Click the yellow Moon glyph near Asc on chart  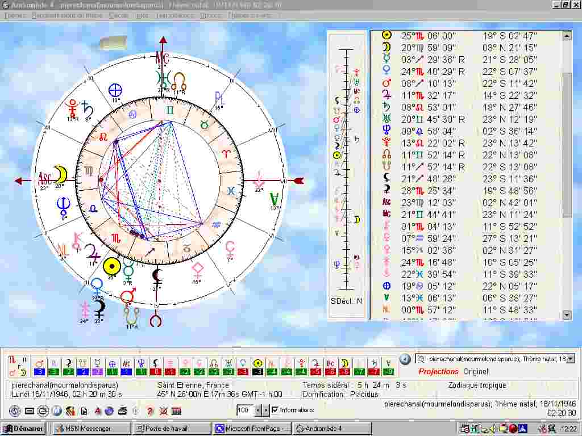(60, 175)
